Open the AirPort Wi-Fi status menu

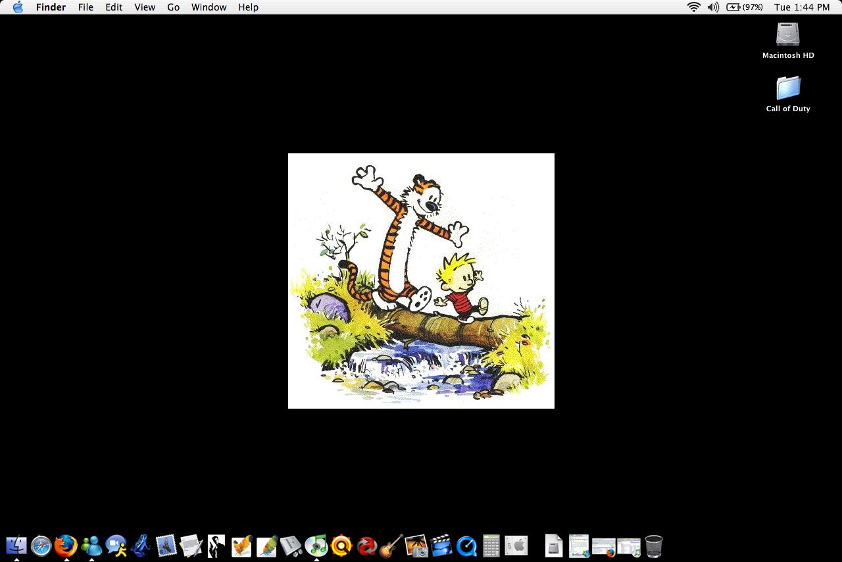(693, 7)
